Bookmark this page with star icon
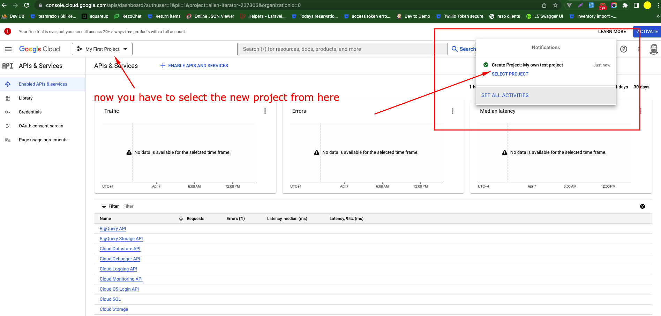Screen dimensions: 661x316 555,5
